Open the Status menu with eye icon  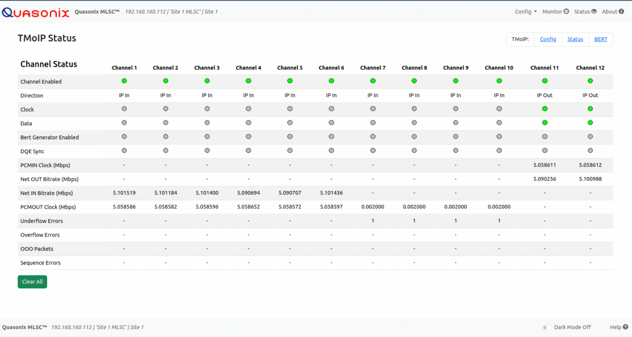tap(585, 12)
